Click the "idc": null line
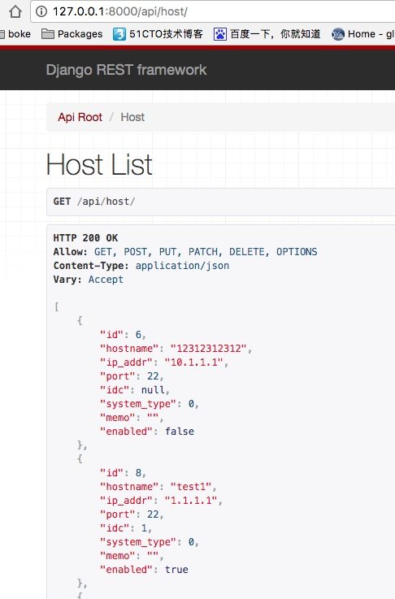The image size is (395, 599). pos(135,389)
